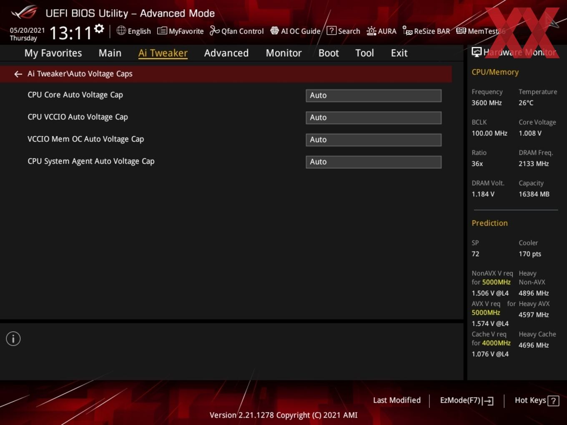Click the 1.184 V DRAM voltage

[x=483, y=194]
